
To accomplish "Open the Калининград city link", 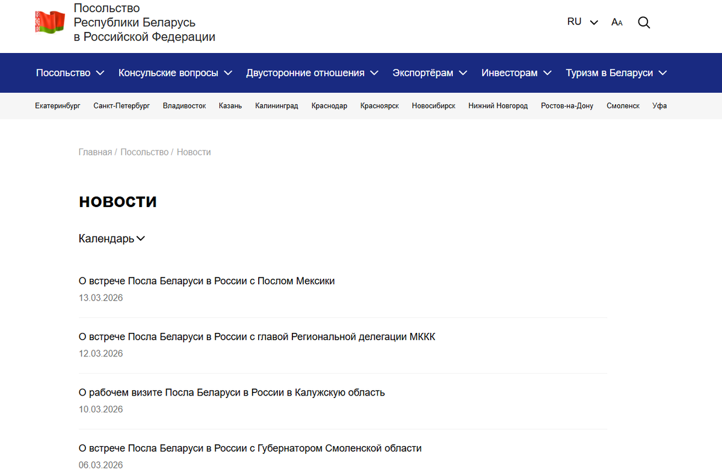I will coord(277,106).
